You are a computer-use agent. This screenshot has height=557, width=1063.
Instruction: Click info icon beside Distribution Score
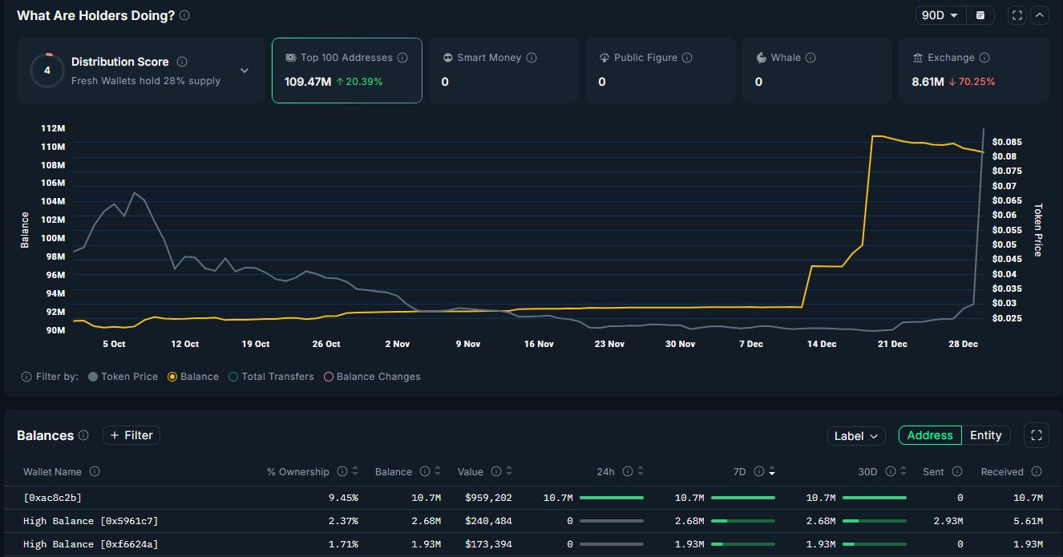tap(182, 62)
